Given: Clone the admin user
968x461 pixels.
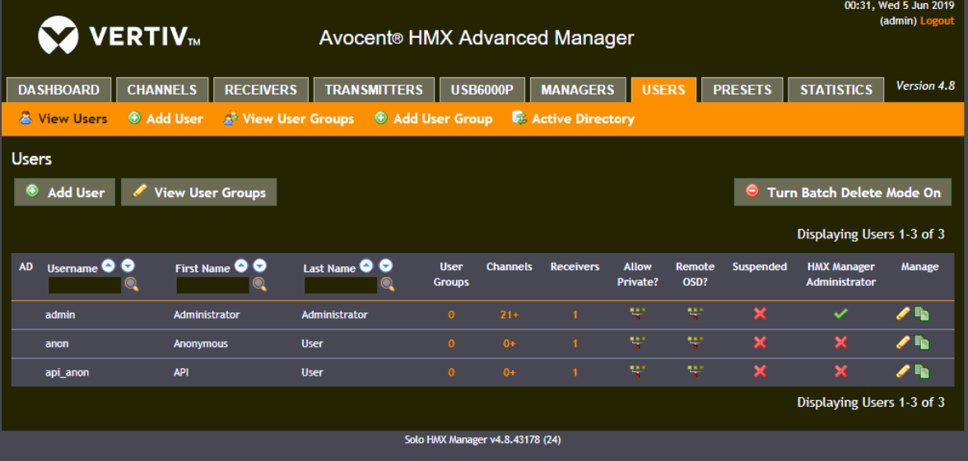Looking at the screenshot, I should (922, 314).
